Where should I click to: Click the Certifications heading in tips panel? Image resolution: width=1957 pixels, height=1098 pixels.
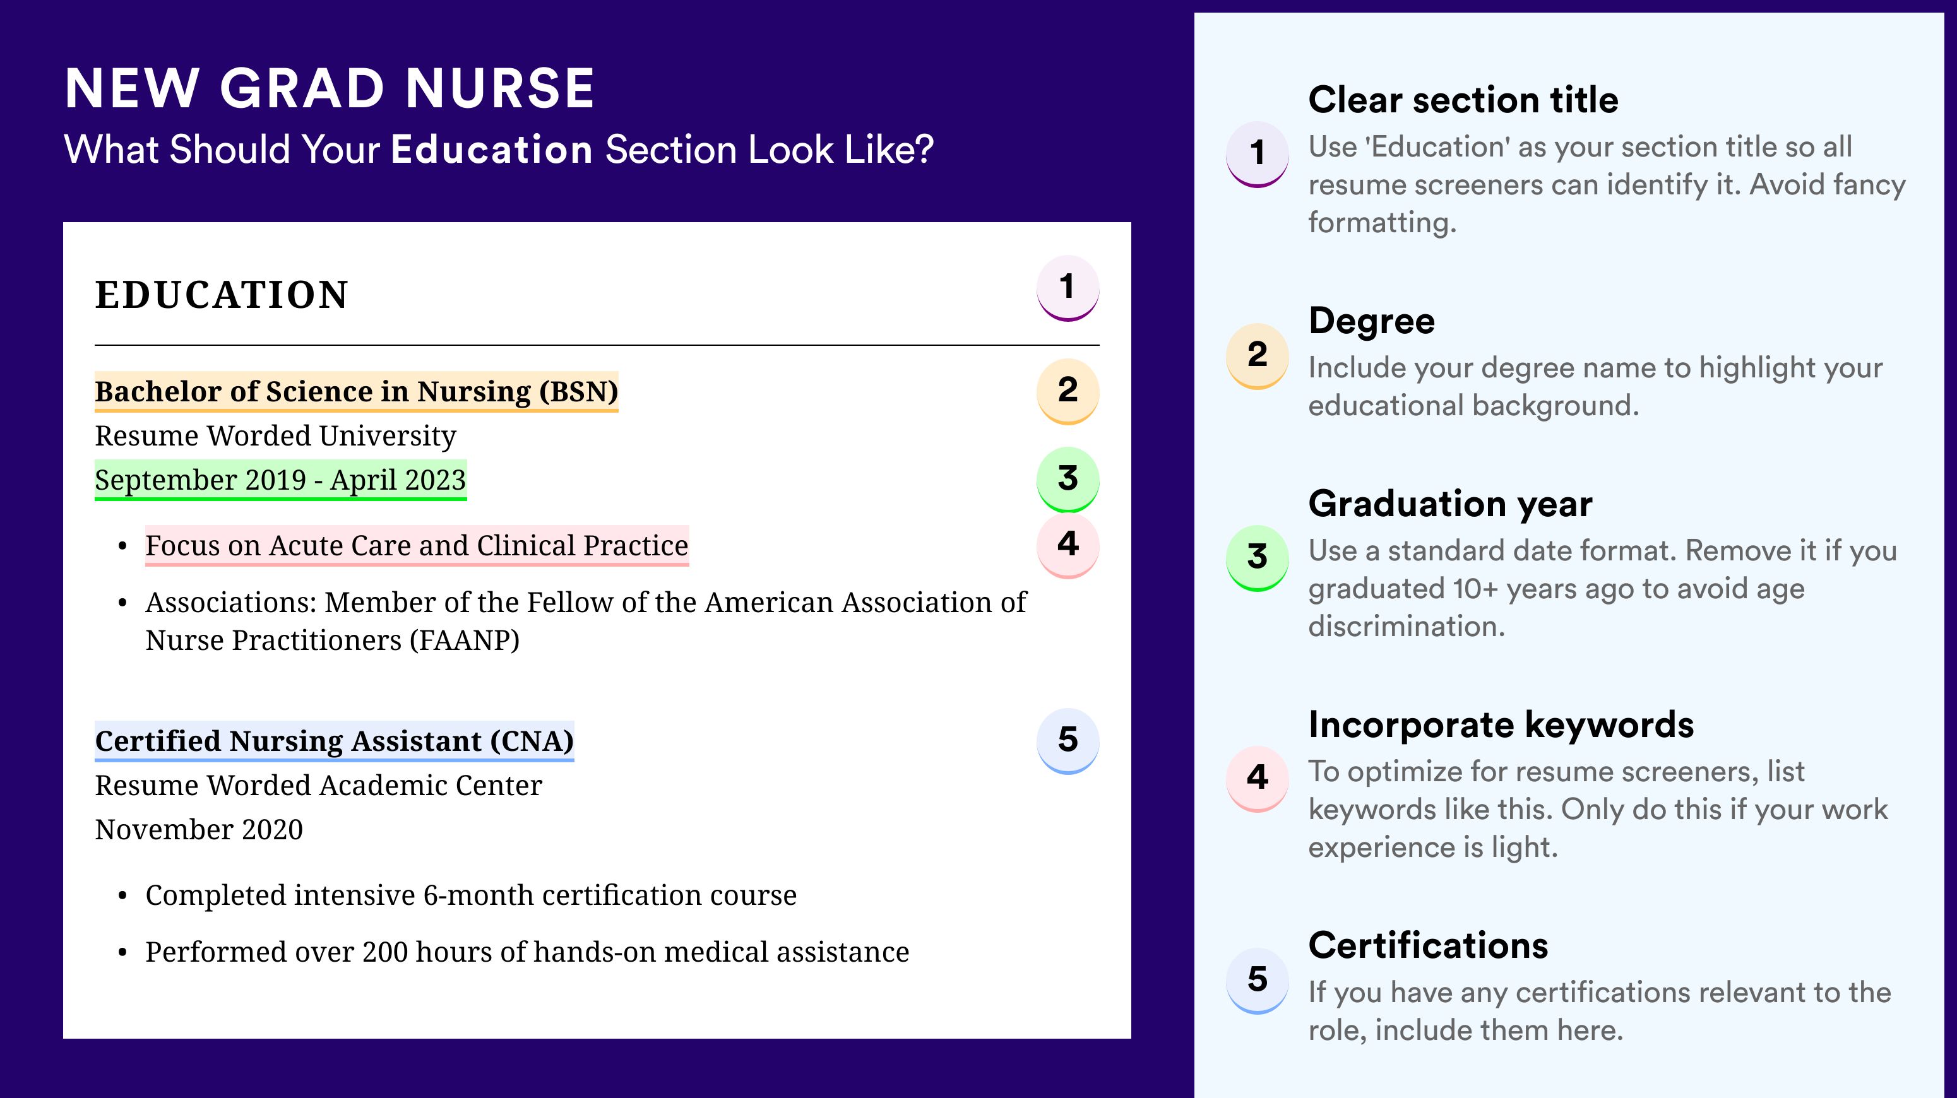click(x=1428, y=946)
